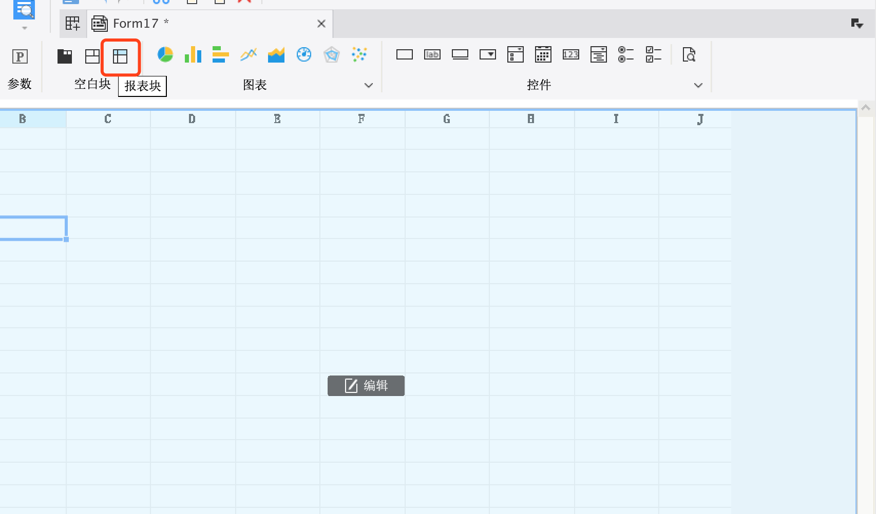Add a scatter chart
The width and height of the screenshot is (876, 514).
[x=359, y=54]
